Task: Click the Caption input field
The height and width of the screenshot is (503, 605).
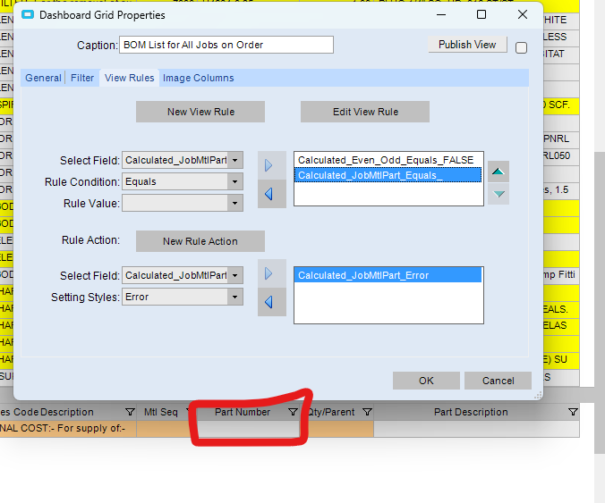Action: 226,45
